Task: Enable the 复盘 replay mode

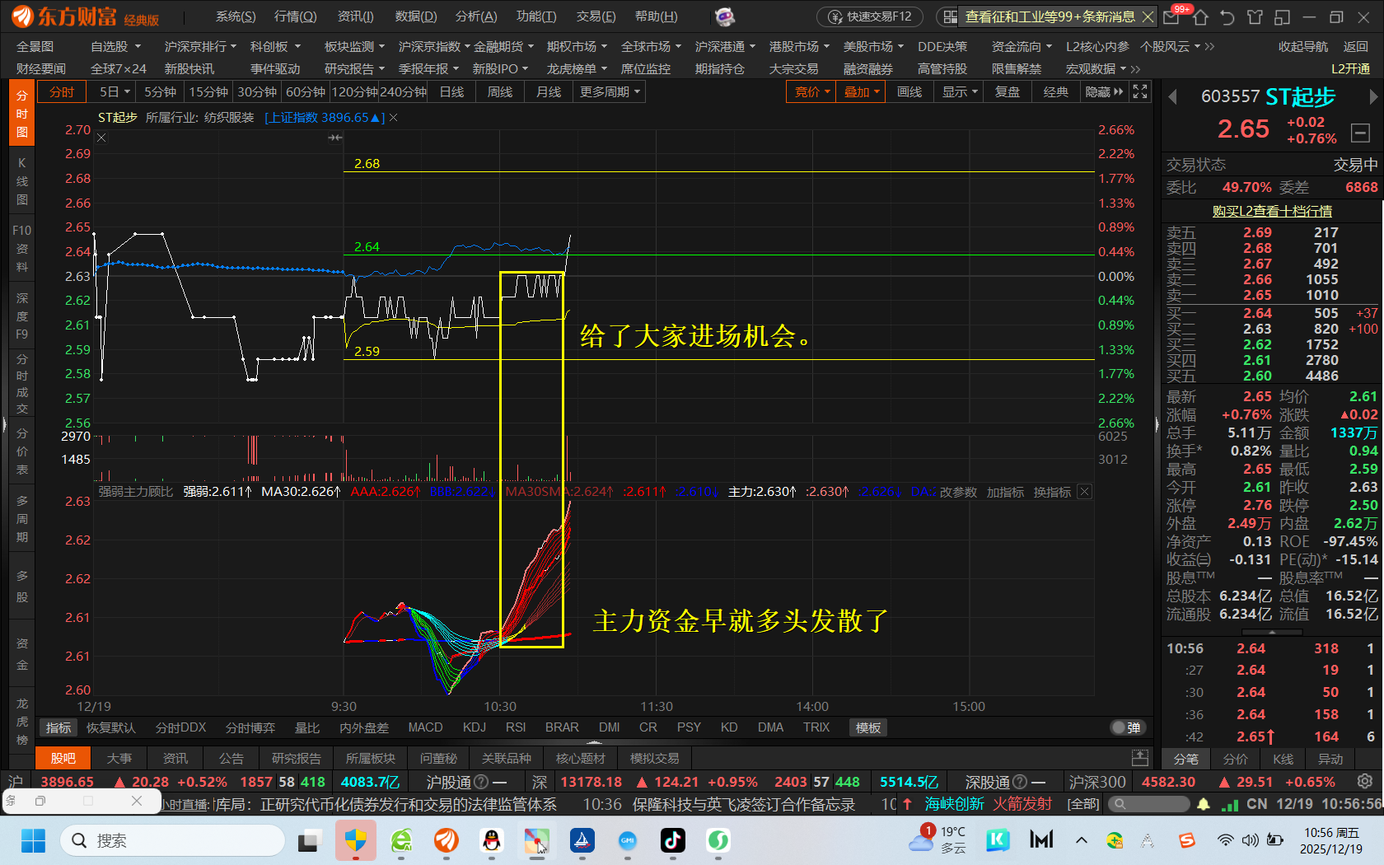Action: [x=1007, y=91]
